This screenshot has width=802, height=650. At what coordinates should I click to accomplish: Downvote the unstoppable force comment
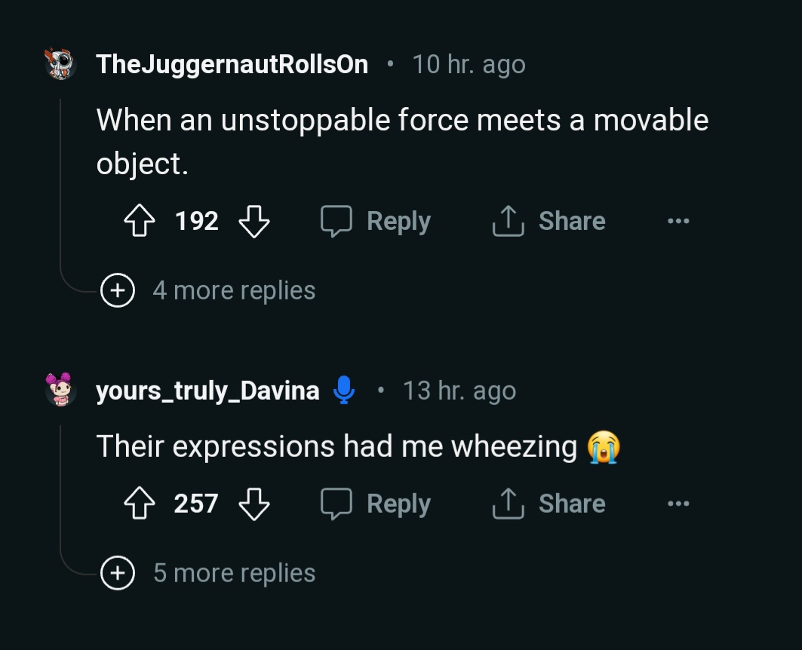[254, 221]
